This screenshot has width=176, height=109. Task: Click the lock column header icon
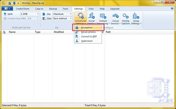(4, 32)
